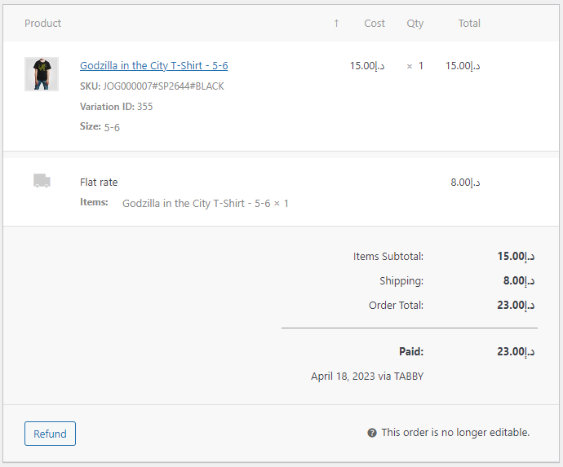Click the shipping Items description text
The height and width of the screenshot is (467, 563).
pyautogui.click(x=205, y=203)
